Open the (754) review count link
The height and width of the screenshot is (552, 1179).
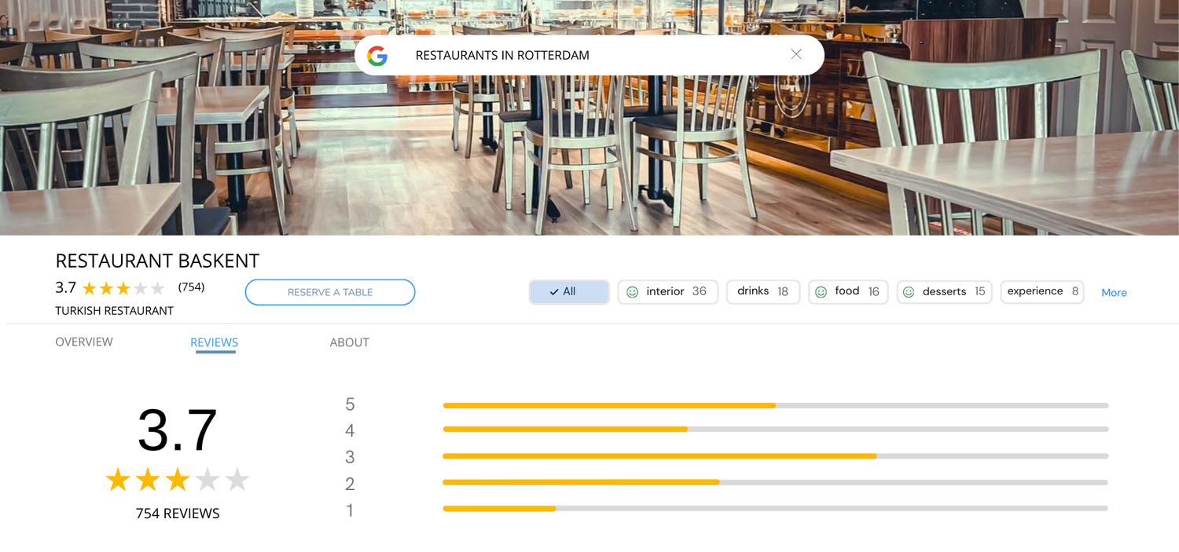coord(191,287)
